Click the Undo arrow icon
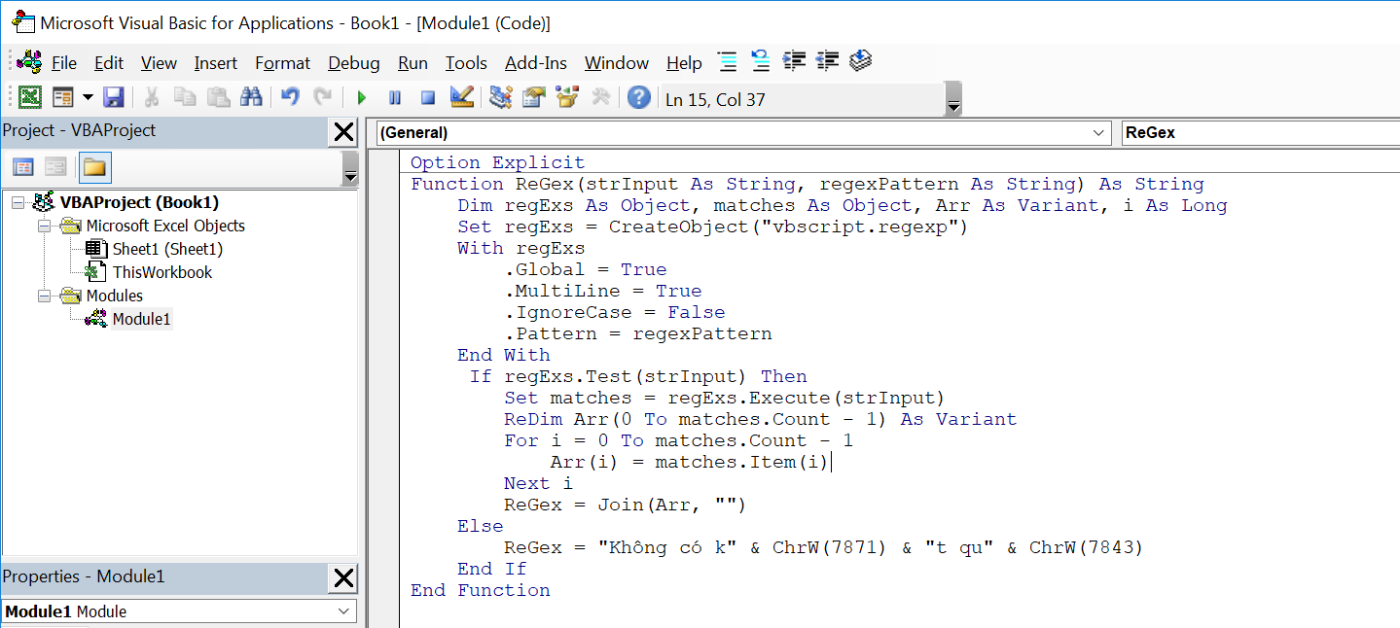 pyautogui.click(x=289, y=96)
